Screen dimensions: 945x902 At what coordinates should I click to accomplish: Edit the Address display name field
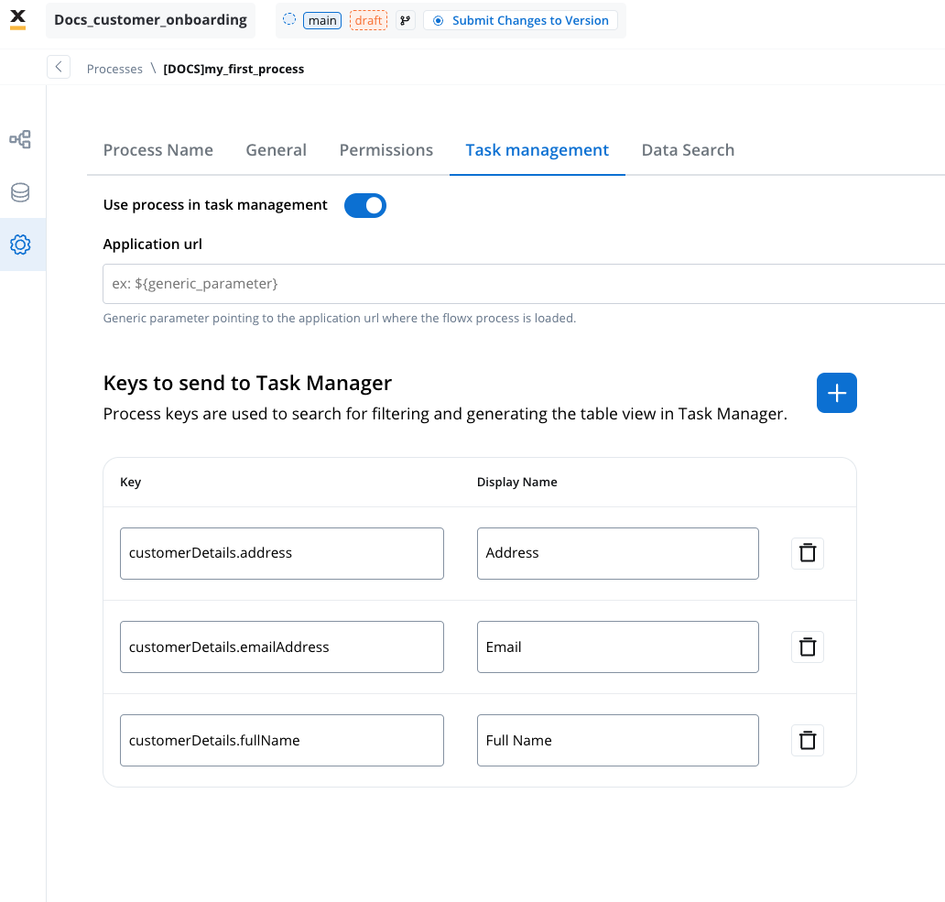click(618, 554)
